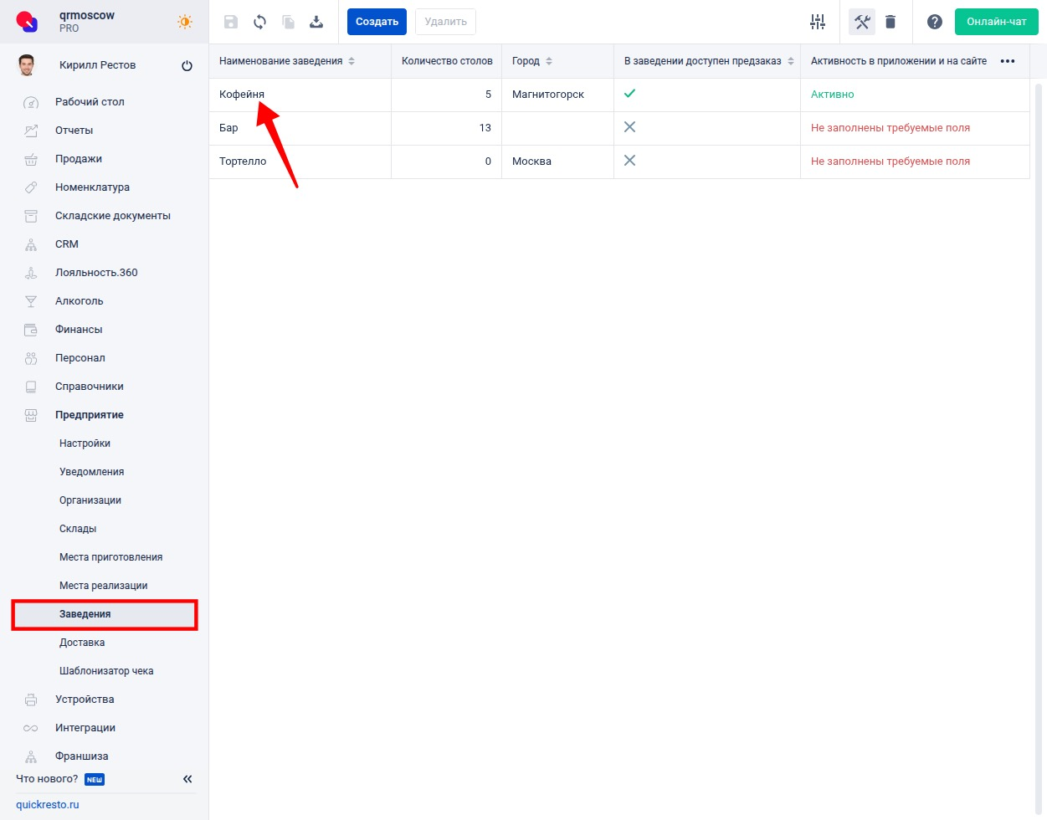The image size is (1047, 820).
Task: Collapse the sidebar with double chevron
Action: coord(187,779)
